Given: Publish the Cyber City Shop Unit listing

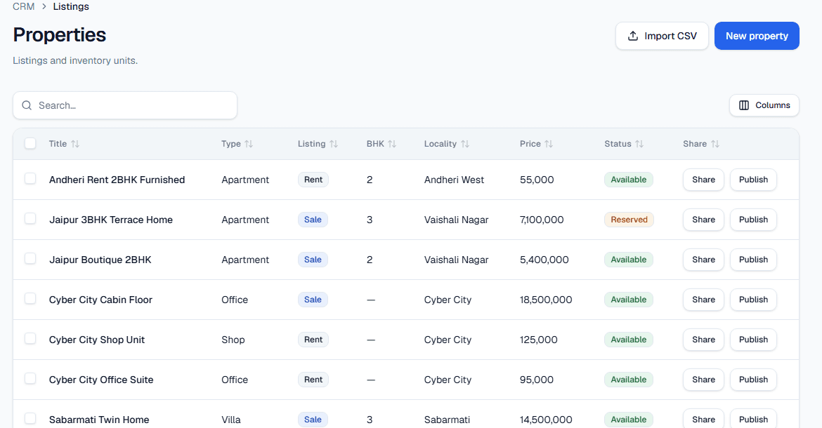Looking at the screenshot, I should pos(753,340).
